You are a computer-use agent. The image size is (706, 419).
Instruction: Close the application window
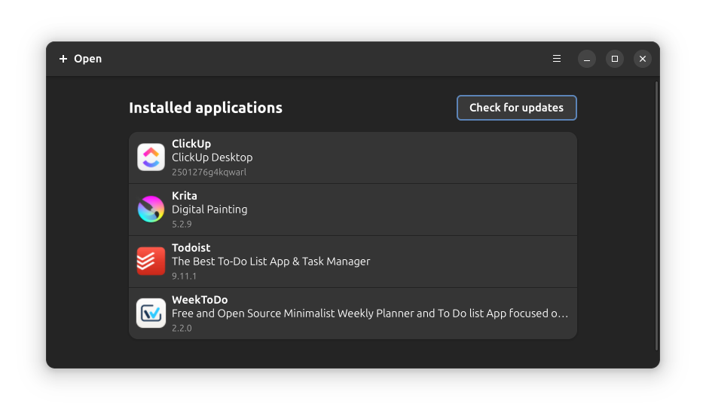click(643, 59)
